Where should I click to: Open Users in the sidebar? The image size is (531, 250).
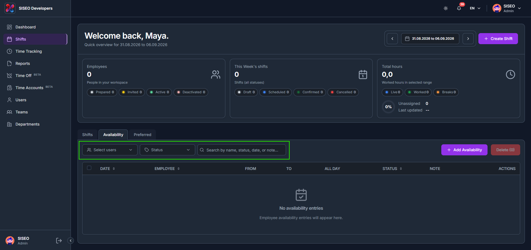coord(35,100)
